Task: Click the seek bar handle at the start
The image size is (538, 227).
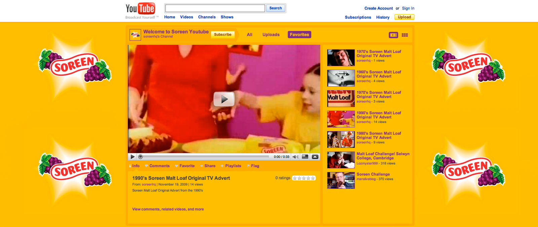Action: point(141,157)
